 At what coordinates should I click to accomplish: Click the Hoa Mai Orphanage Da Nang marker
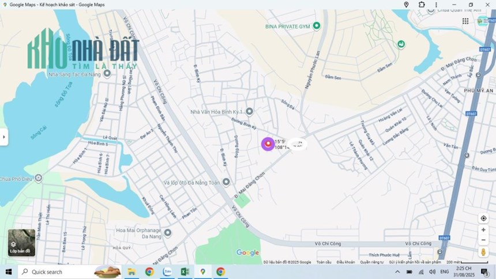[168, 233]
